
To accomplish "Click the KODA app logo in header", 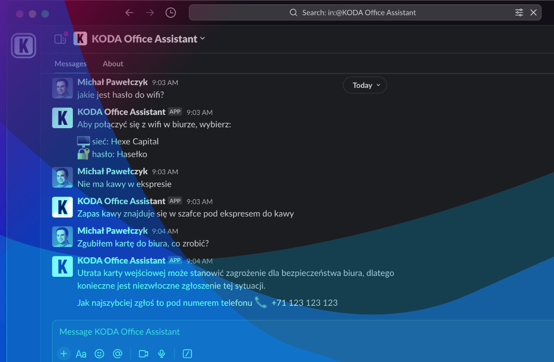I will (x=80, y=39).
